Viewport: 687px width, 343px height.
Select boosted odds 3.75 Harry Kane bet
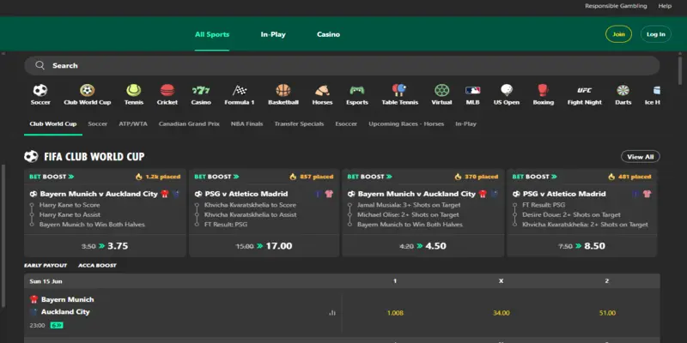point(105,246)
